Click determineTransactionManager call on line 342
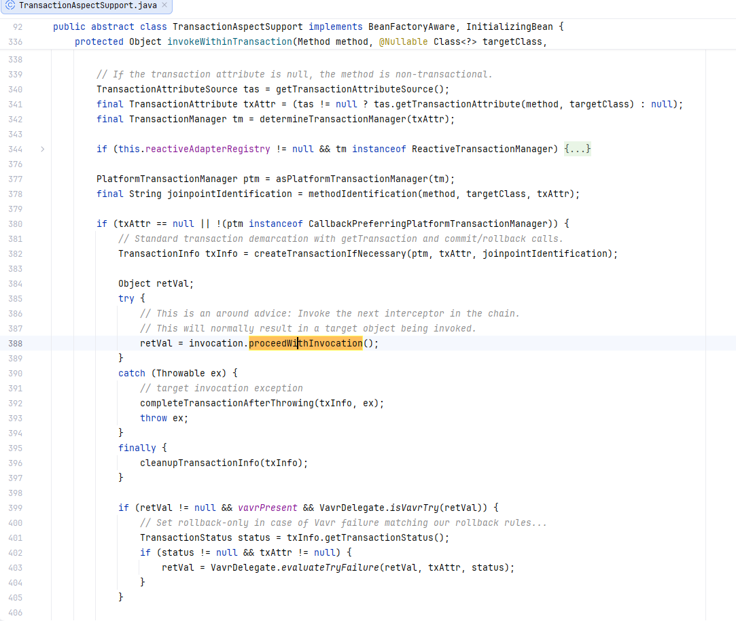Image resolution: width=736 pixels, height=621 pixels. (x=333, y=119)
